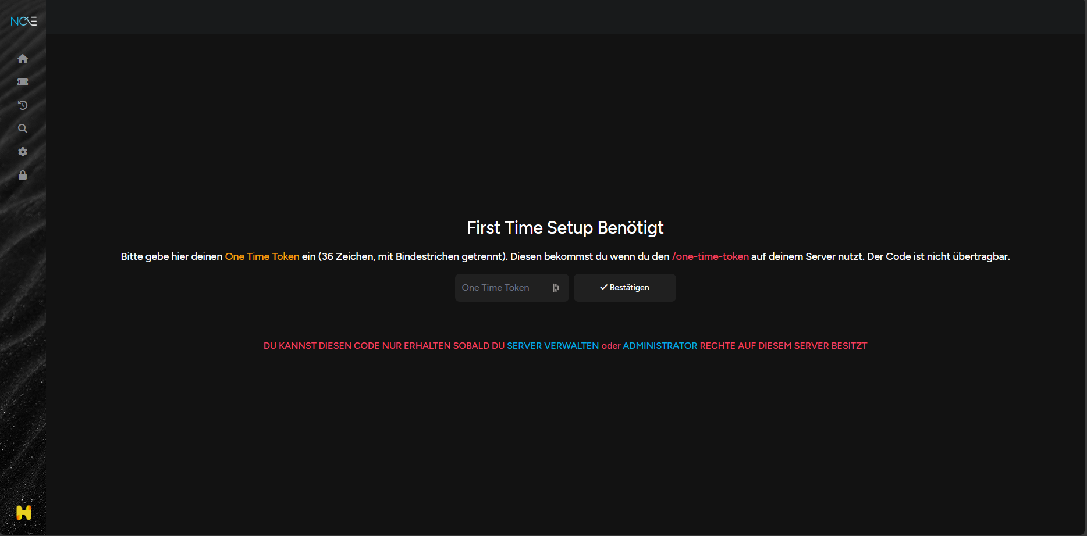Image resolution: width=1087 pixels, height=536 pixels.
Task: Click the orange "One Time Token" text
Action: pyautogui.click(x=262, y=256)
